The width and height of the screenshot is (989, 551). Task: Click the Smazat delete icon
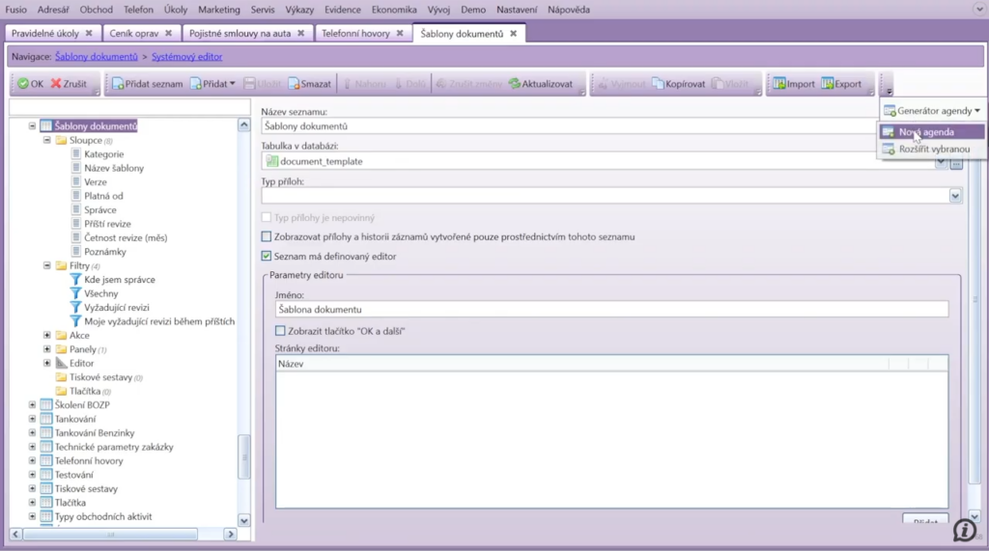(292, 84)
